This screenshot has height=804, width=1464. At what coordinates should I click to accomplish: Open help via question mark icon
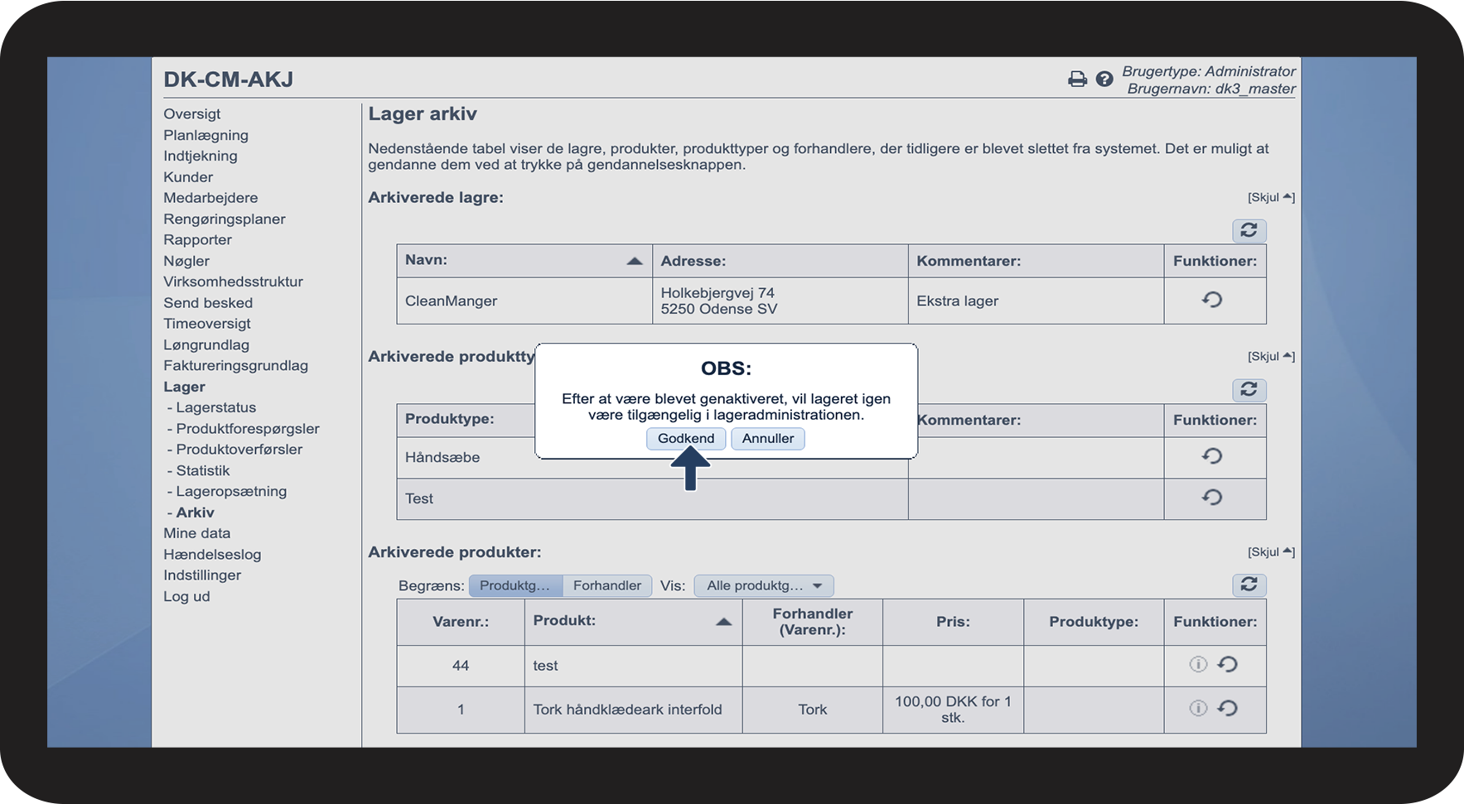(x=1104, y=79)
